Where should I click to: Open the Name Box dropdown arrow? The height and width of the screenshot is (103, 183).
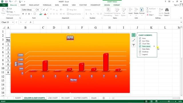click(x=13, y=22)
